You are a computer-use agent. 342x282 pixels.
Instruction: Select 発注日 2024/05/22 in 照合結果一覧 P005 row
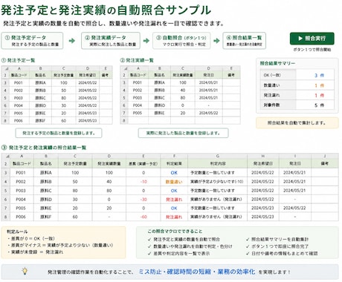[294, 209]
